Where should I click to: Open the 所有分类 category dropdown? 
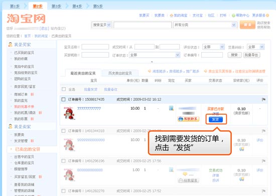(205, 25)
